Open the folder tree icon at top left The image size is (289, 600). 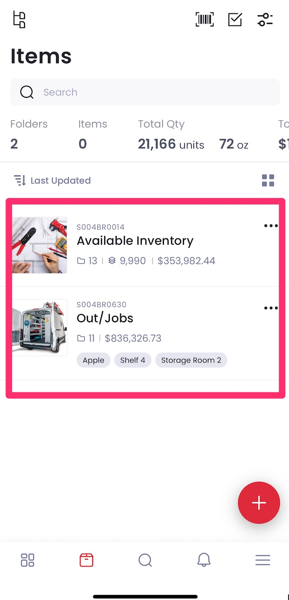[19, 19]
